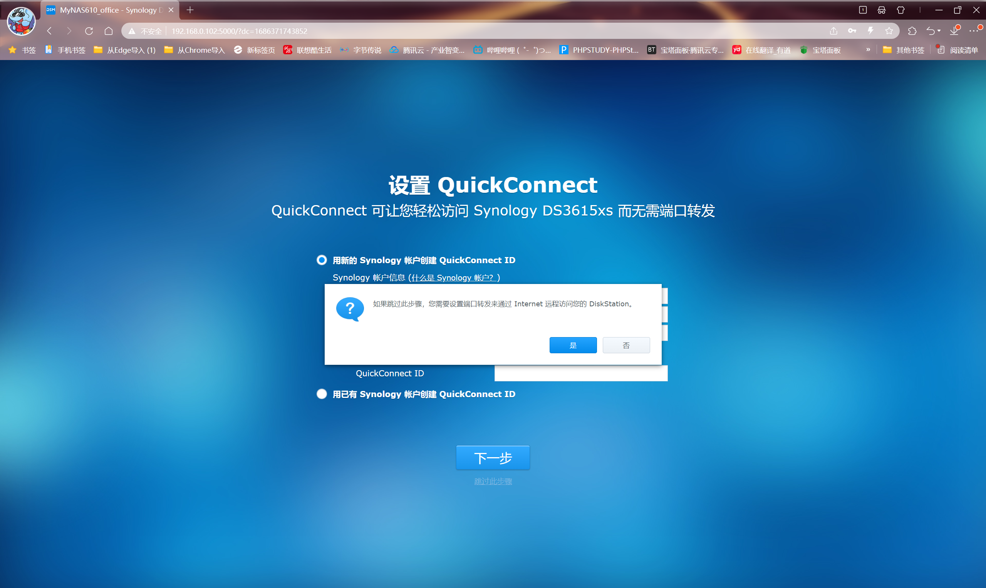986x588 pixels.
Task: Click the browser profile avatar
Action: 22,22
